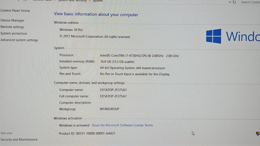Open Control Panel Home link
260x146 pixels.
[x=15, y=11]
